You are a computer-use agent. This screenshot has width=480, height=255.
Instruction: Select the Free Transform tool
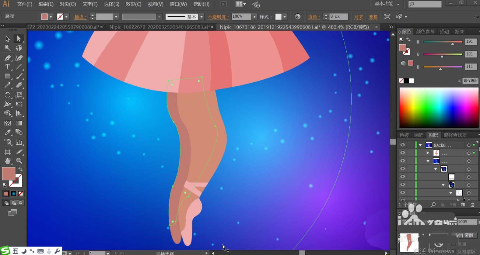(x=19, y=104)
